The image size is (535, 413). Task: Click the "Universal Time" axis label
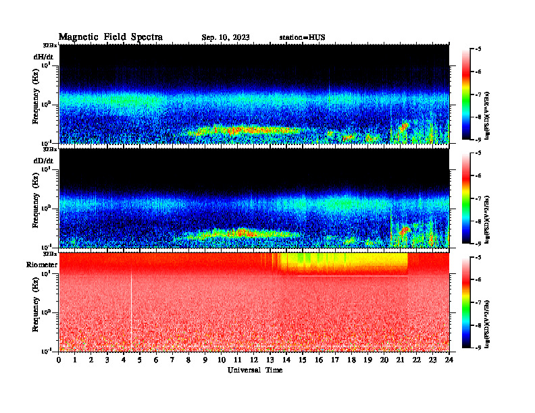tap(255, 370)
